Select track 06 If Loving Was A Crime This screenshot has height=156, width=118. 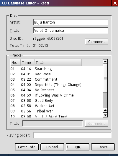[56, 95]
